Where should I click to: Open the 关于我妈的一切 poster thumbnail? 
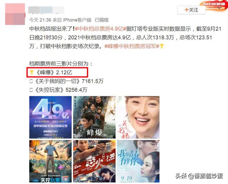(138, 117)
